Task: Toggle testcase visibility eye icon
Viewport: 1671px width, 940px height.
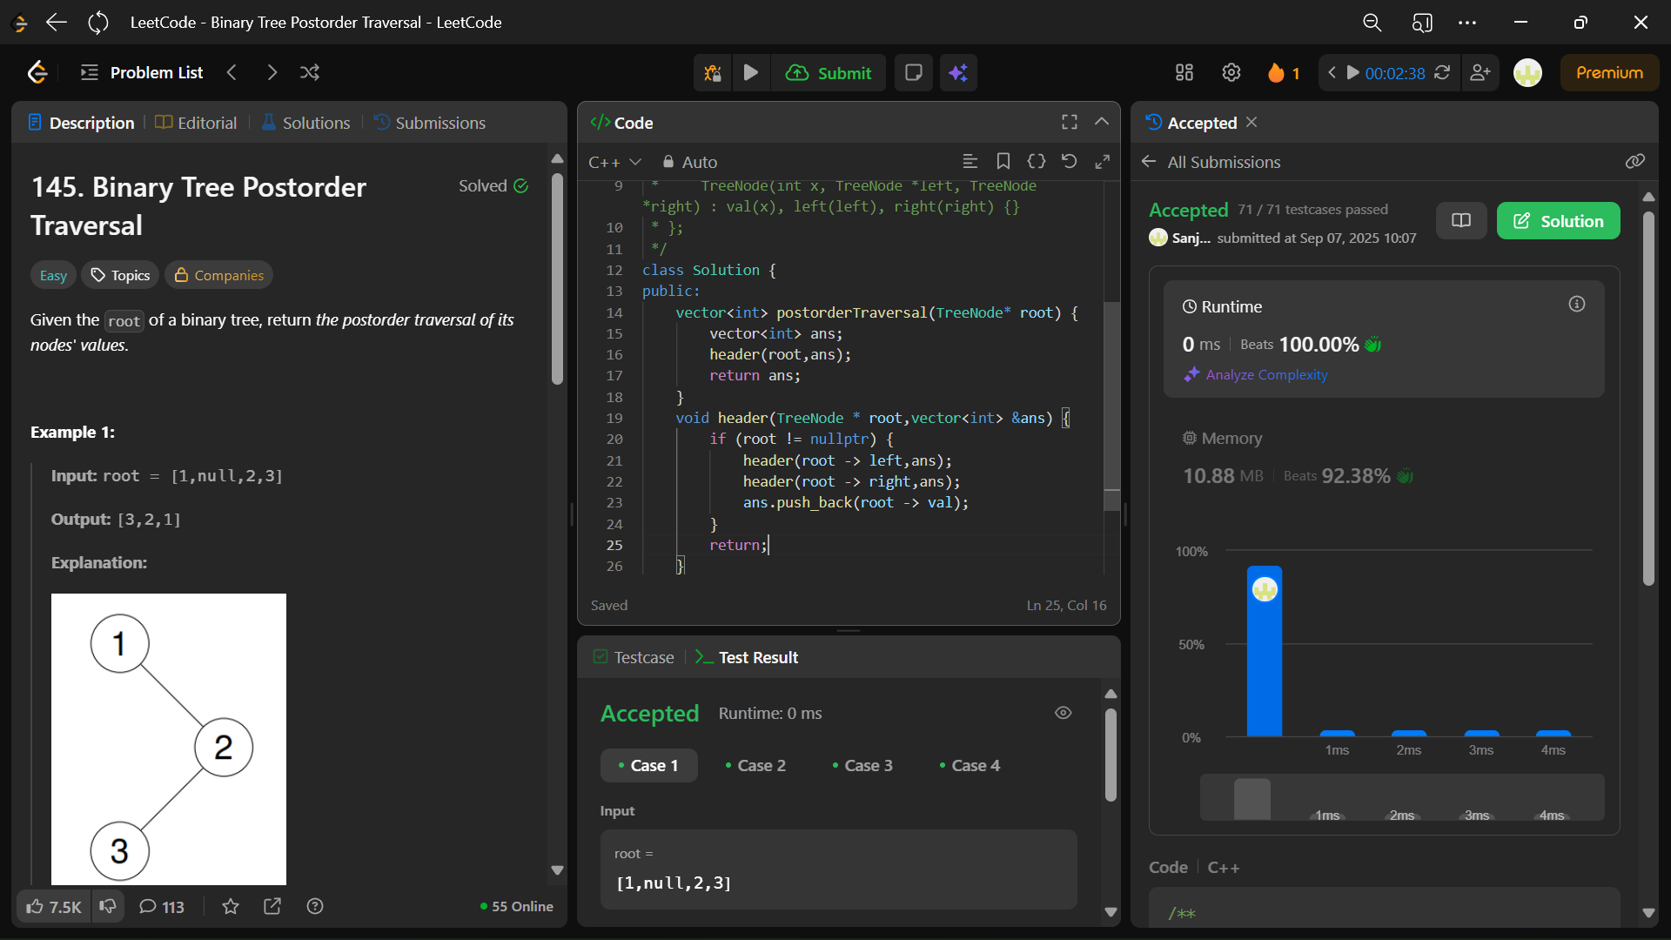Action: click(x=1063, y=713)
